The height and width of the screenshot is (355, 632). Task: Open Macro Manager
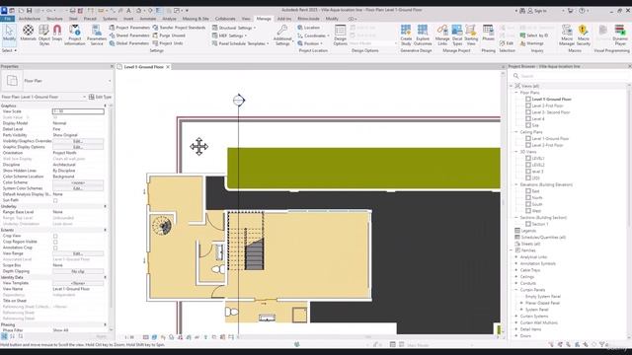tap(567, 35)
